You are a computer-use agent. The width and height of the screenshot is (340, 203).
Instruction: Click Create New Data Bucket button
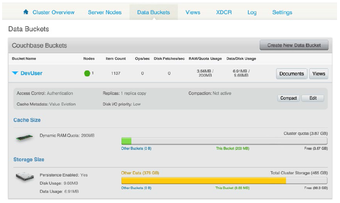pyautogui.click(x=294, y=45)
